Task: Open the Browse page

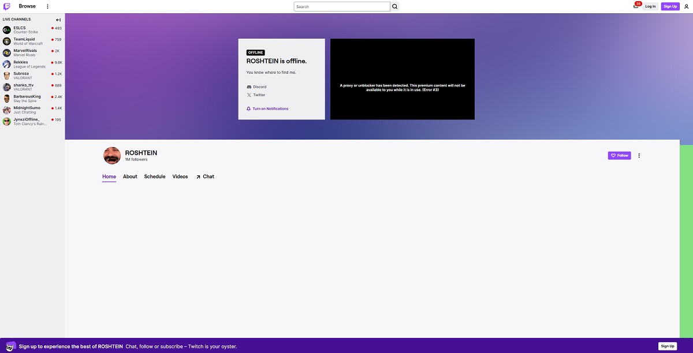Action: [27, 6]
